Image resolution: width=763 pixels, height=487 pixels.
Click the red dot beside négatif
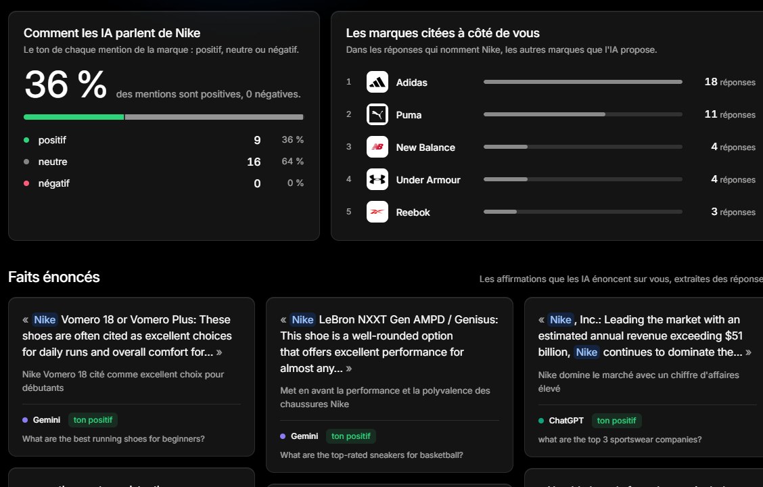point(26,183)
